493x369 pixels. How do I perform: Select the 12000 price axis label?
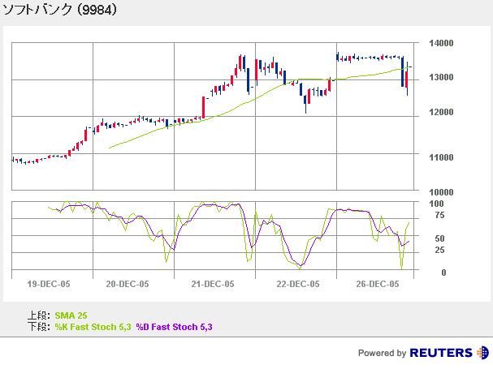pos(441,112)
